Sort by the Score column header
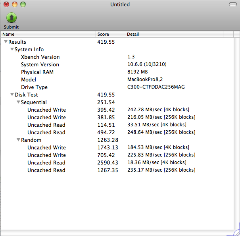240x236 pixels. click(111, 34)
